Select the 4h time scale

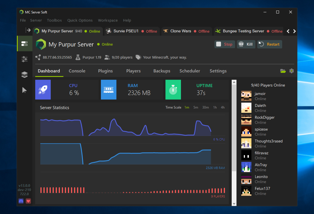[223, 107]
